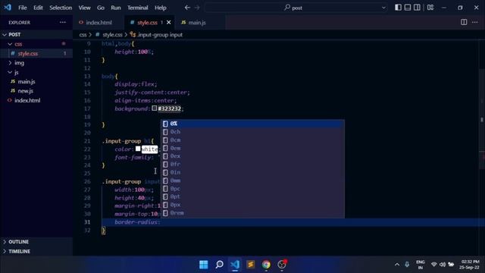This screenshot has width=485, height=273.
Task: Open the customize layout icon
Action: [x=430, y=8]
